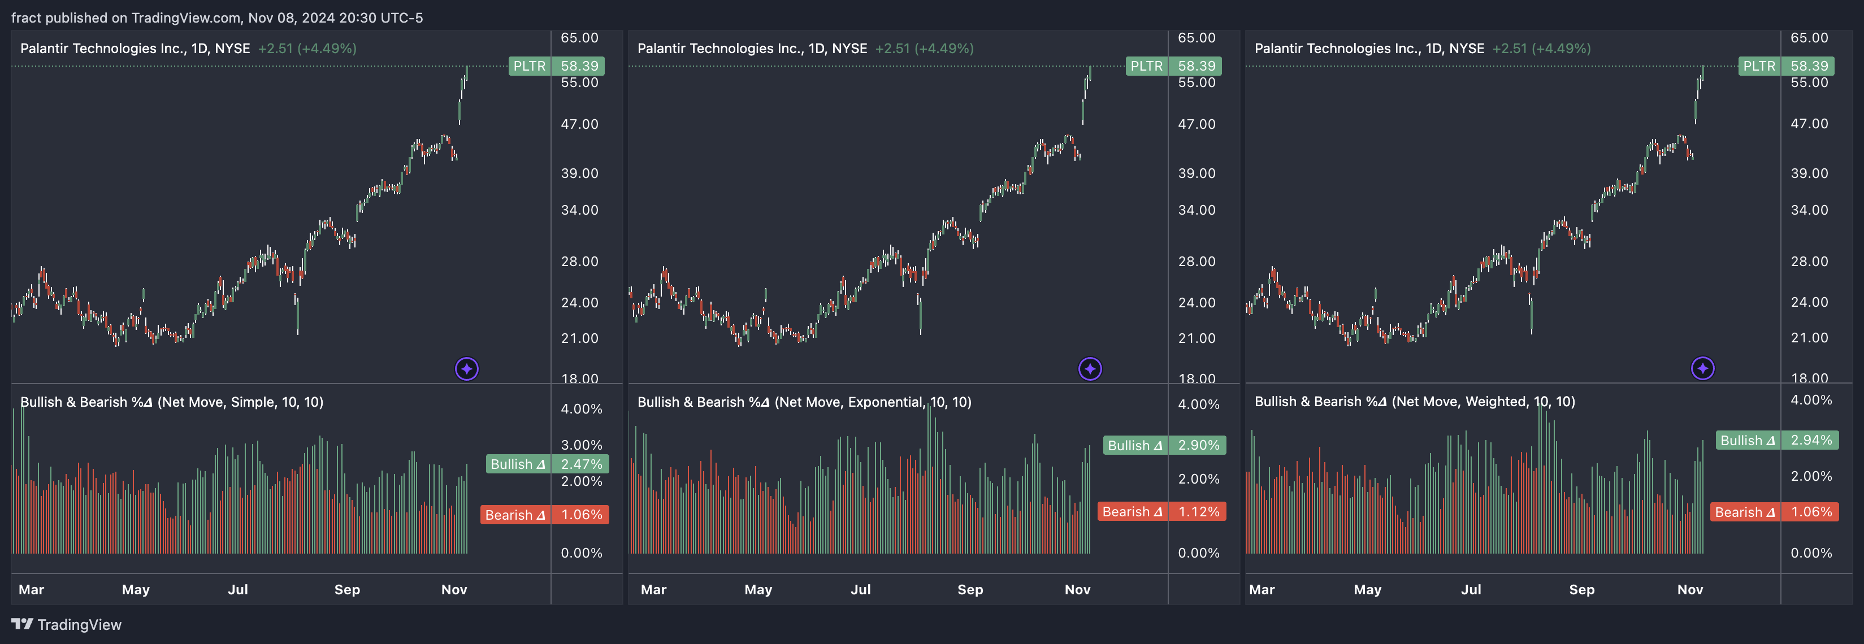This screenshot has height=644, width=1864.
Task: Select the right chart Palantir Technologies title
Action: click(1369, 49)
